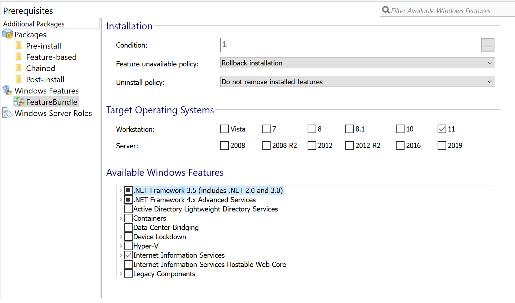Expand the Internet Information Services node
Image resolution: width=515 pixels, height=303 pixels.
121,255
